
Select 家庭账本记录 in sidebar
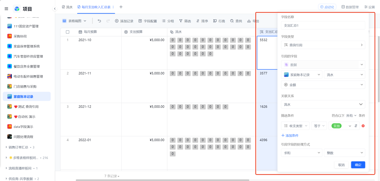tap(27, 96)
